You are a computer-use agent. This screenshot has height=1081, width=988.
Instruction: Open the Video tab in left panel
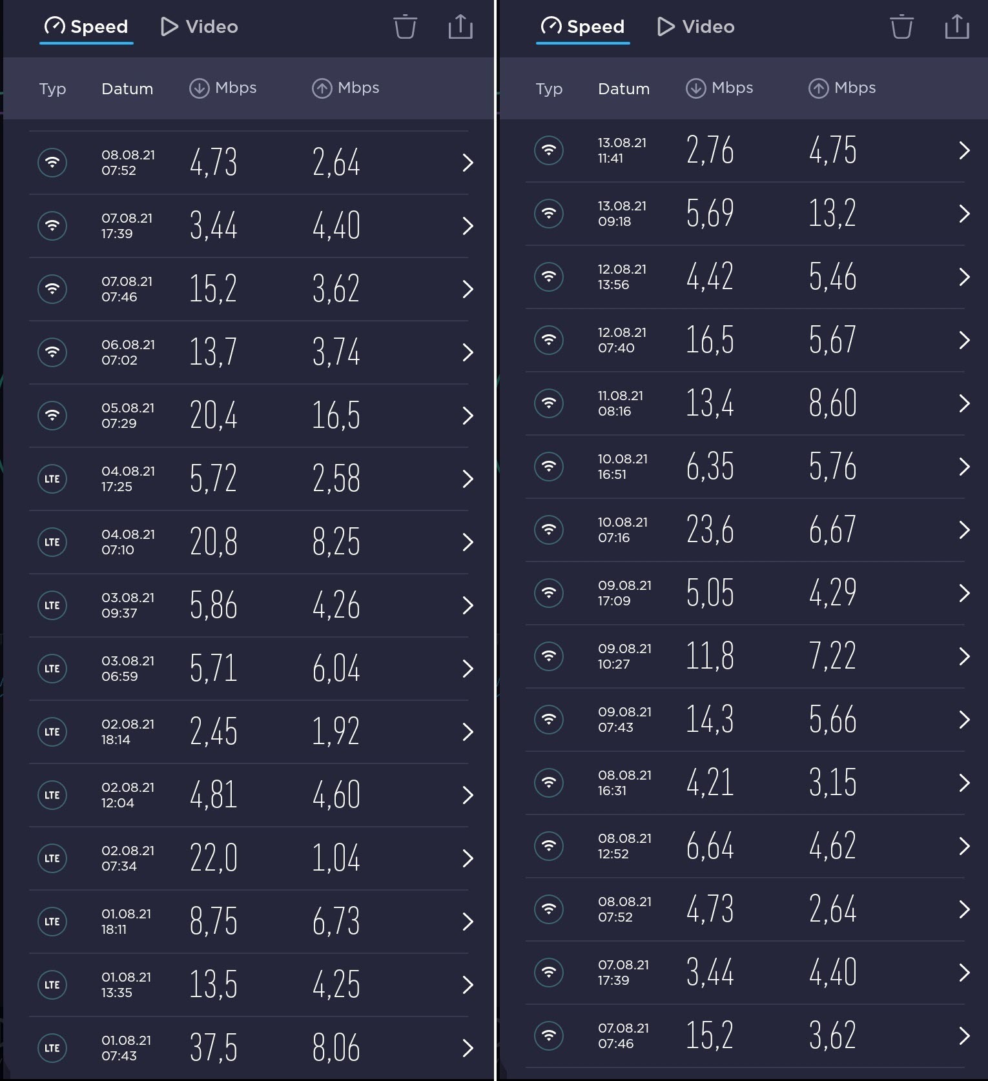[200, 26]
